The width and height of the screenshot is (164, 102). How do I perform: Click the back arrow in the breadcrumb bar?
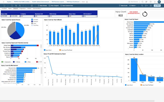click(x=4, y=2)
